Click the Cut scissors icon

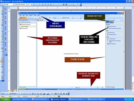point(2,31)
